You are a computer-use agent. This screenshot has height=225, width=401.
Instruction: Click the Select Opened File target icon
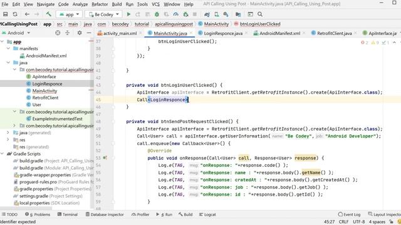58,33
